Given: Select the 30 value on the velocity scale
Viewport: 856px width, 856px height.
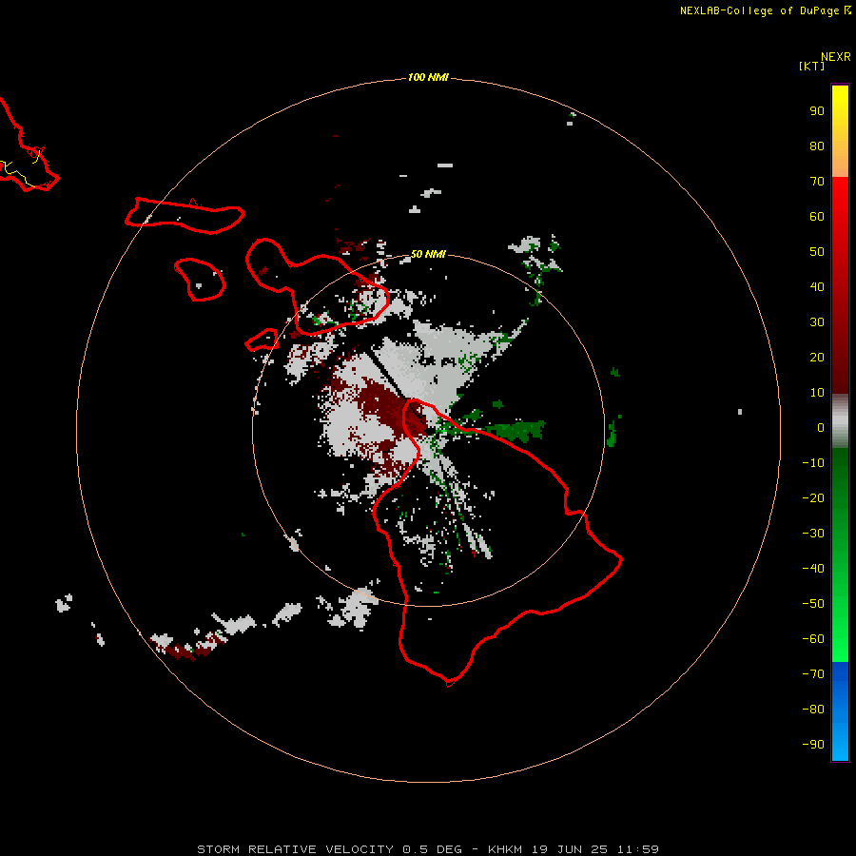Looking at the screenshot, I should (x=817, y=322).
